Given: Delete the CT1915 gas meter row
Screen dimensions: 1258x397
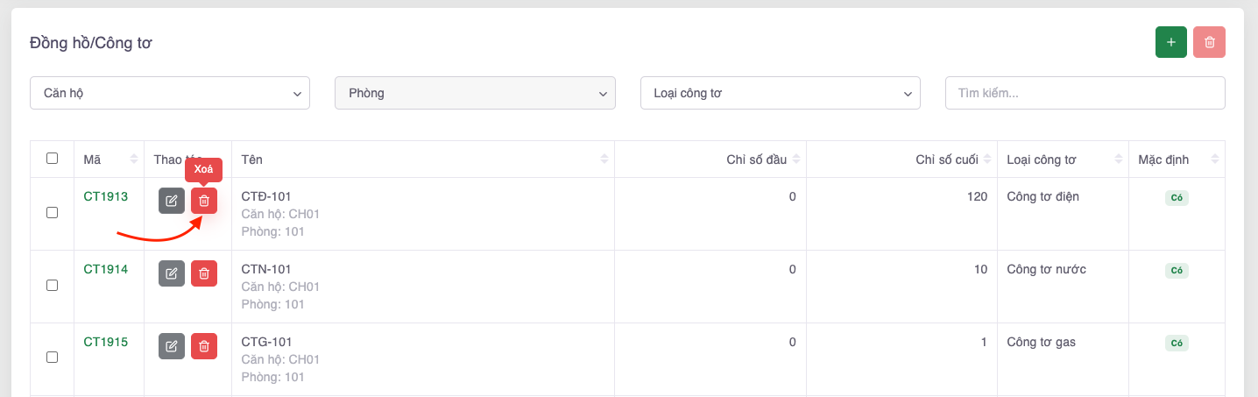Looking at the screenshot, I should tap(204, 346).
